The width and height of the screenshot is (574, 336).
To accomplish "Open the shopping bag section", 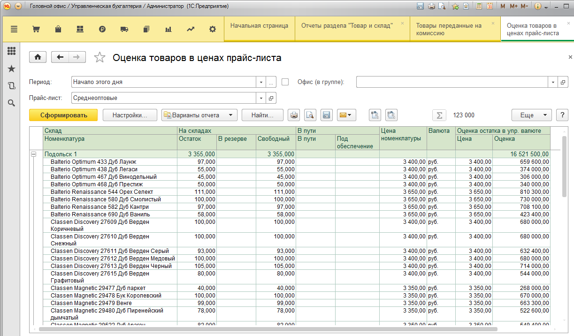I will click(58, 29).
